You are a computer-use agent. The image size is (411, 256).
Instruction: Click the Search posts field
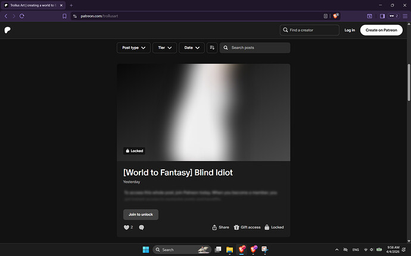[255, 48]
